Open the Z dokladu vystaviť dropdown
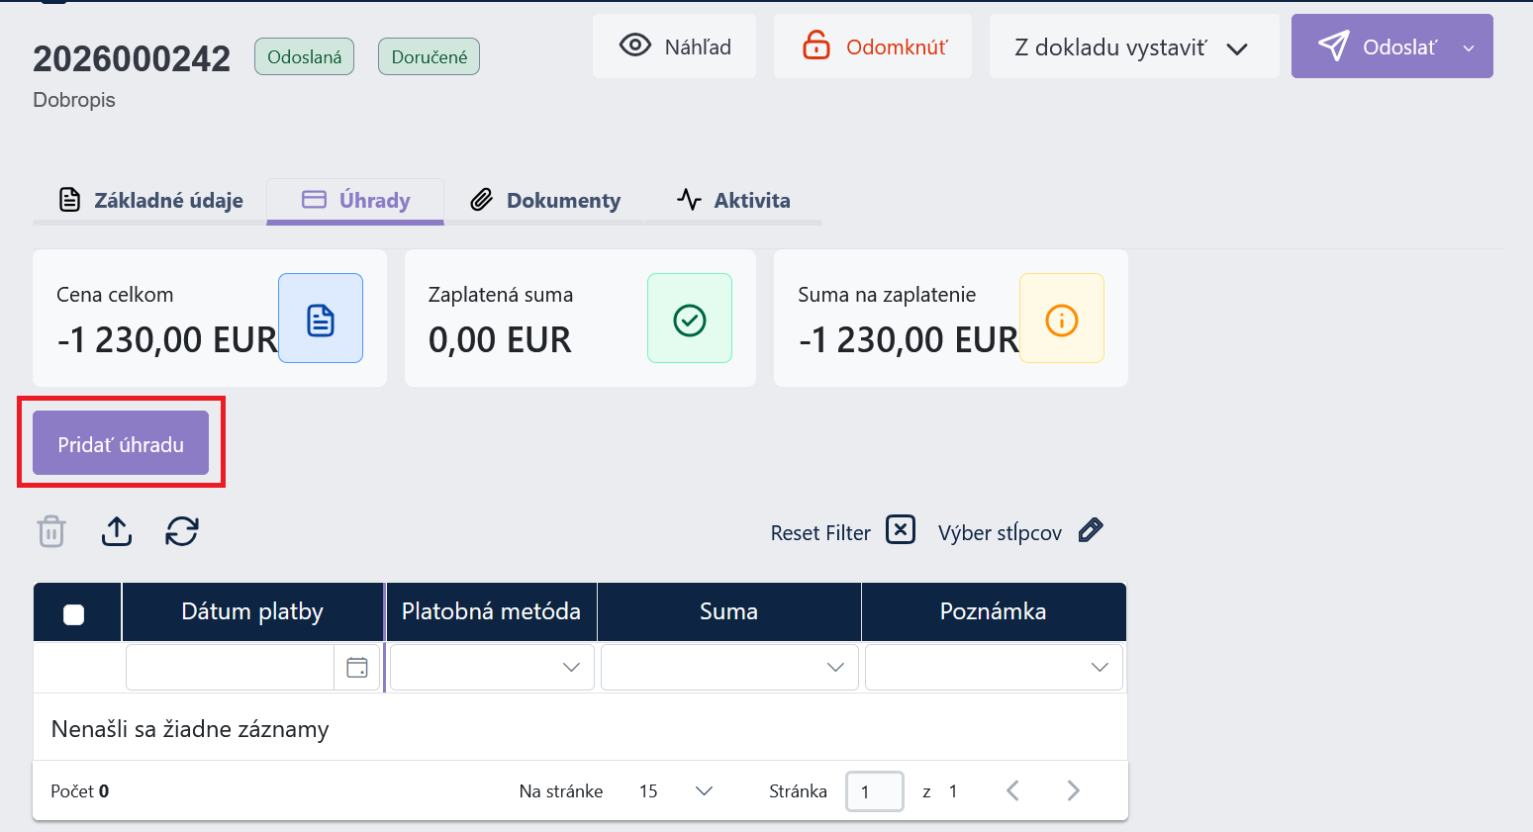Image resolution: width=1533 pixels, height=832 pixels. coord(1134,46)
